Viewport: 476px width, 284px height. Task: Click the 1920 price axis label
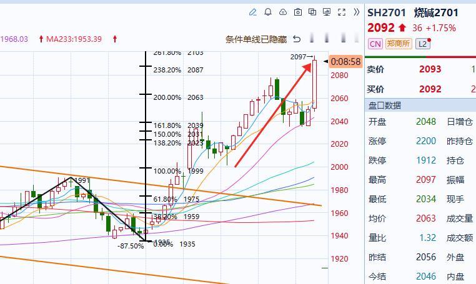point(339,259)
